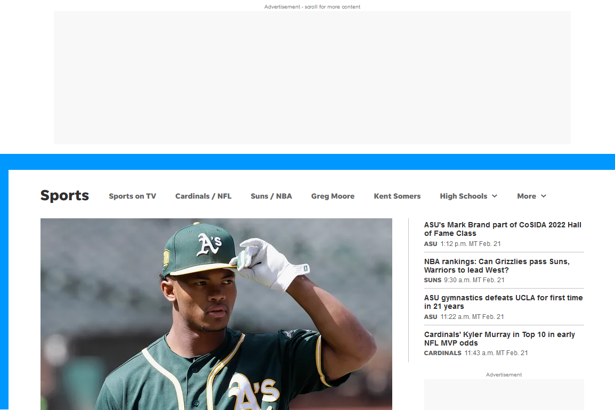Screen dimensions: 615x410
Task: Click ASU tag with 1:12 p.m. timestamp
Action: (x=430, y=244)
